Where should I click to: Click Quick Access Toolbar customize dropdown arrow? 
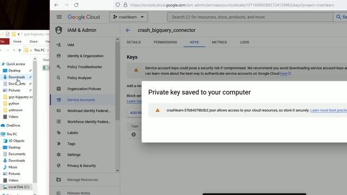18,34
